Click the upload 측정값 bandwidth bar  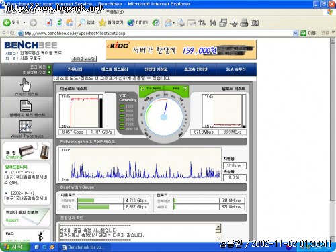[196, 207]
